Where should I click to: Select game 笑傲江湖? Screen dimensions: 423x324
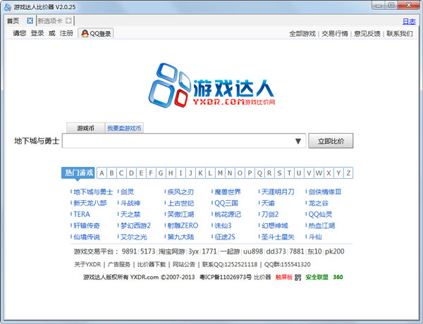coord(180,214)
